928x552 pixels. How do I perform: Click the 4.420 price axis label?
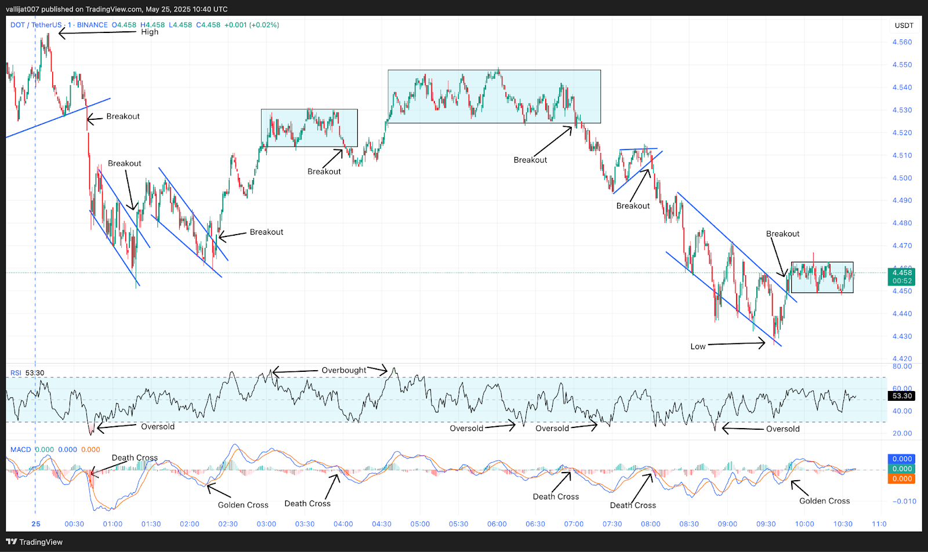(902, 359)
